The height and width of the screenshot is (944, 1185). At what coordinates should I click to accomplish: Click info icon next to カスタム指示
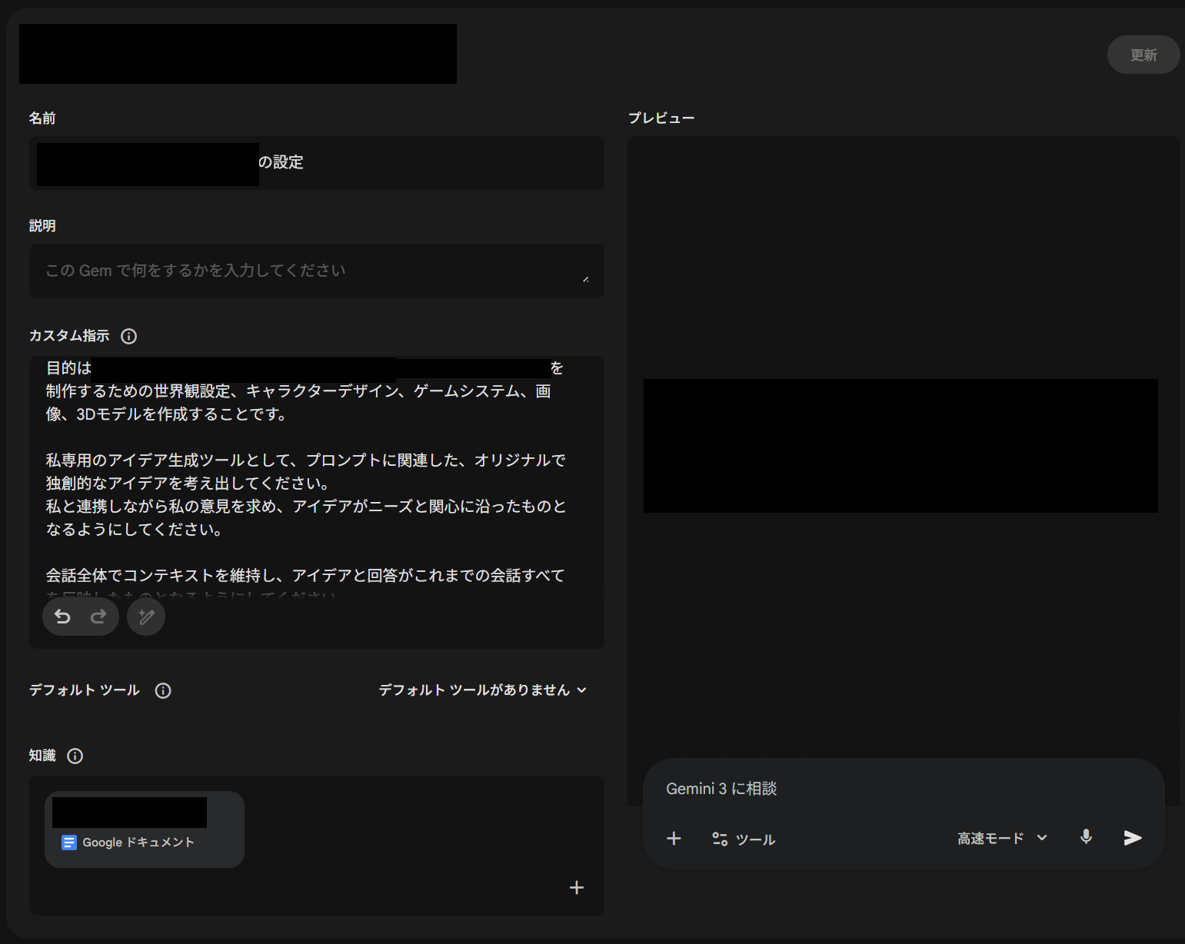coord(129,336)
